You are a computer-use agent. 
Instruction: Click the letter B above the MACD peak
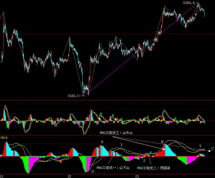click(x=162, y=142)
